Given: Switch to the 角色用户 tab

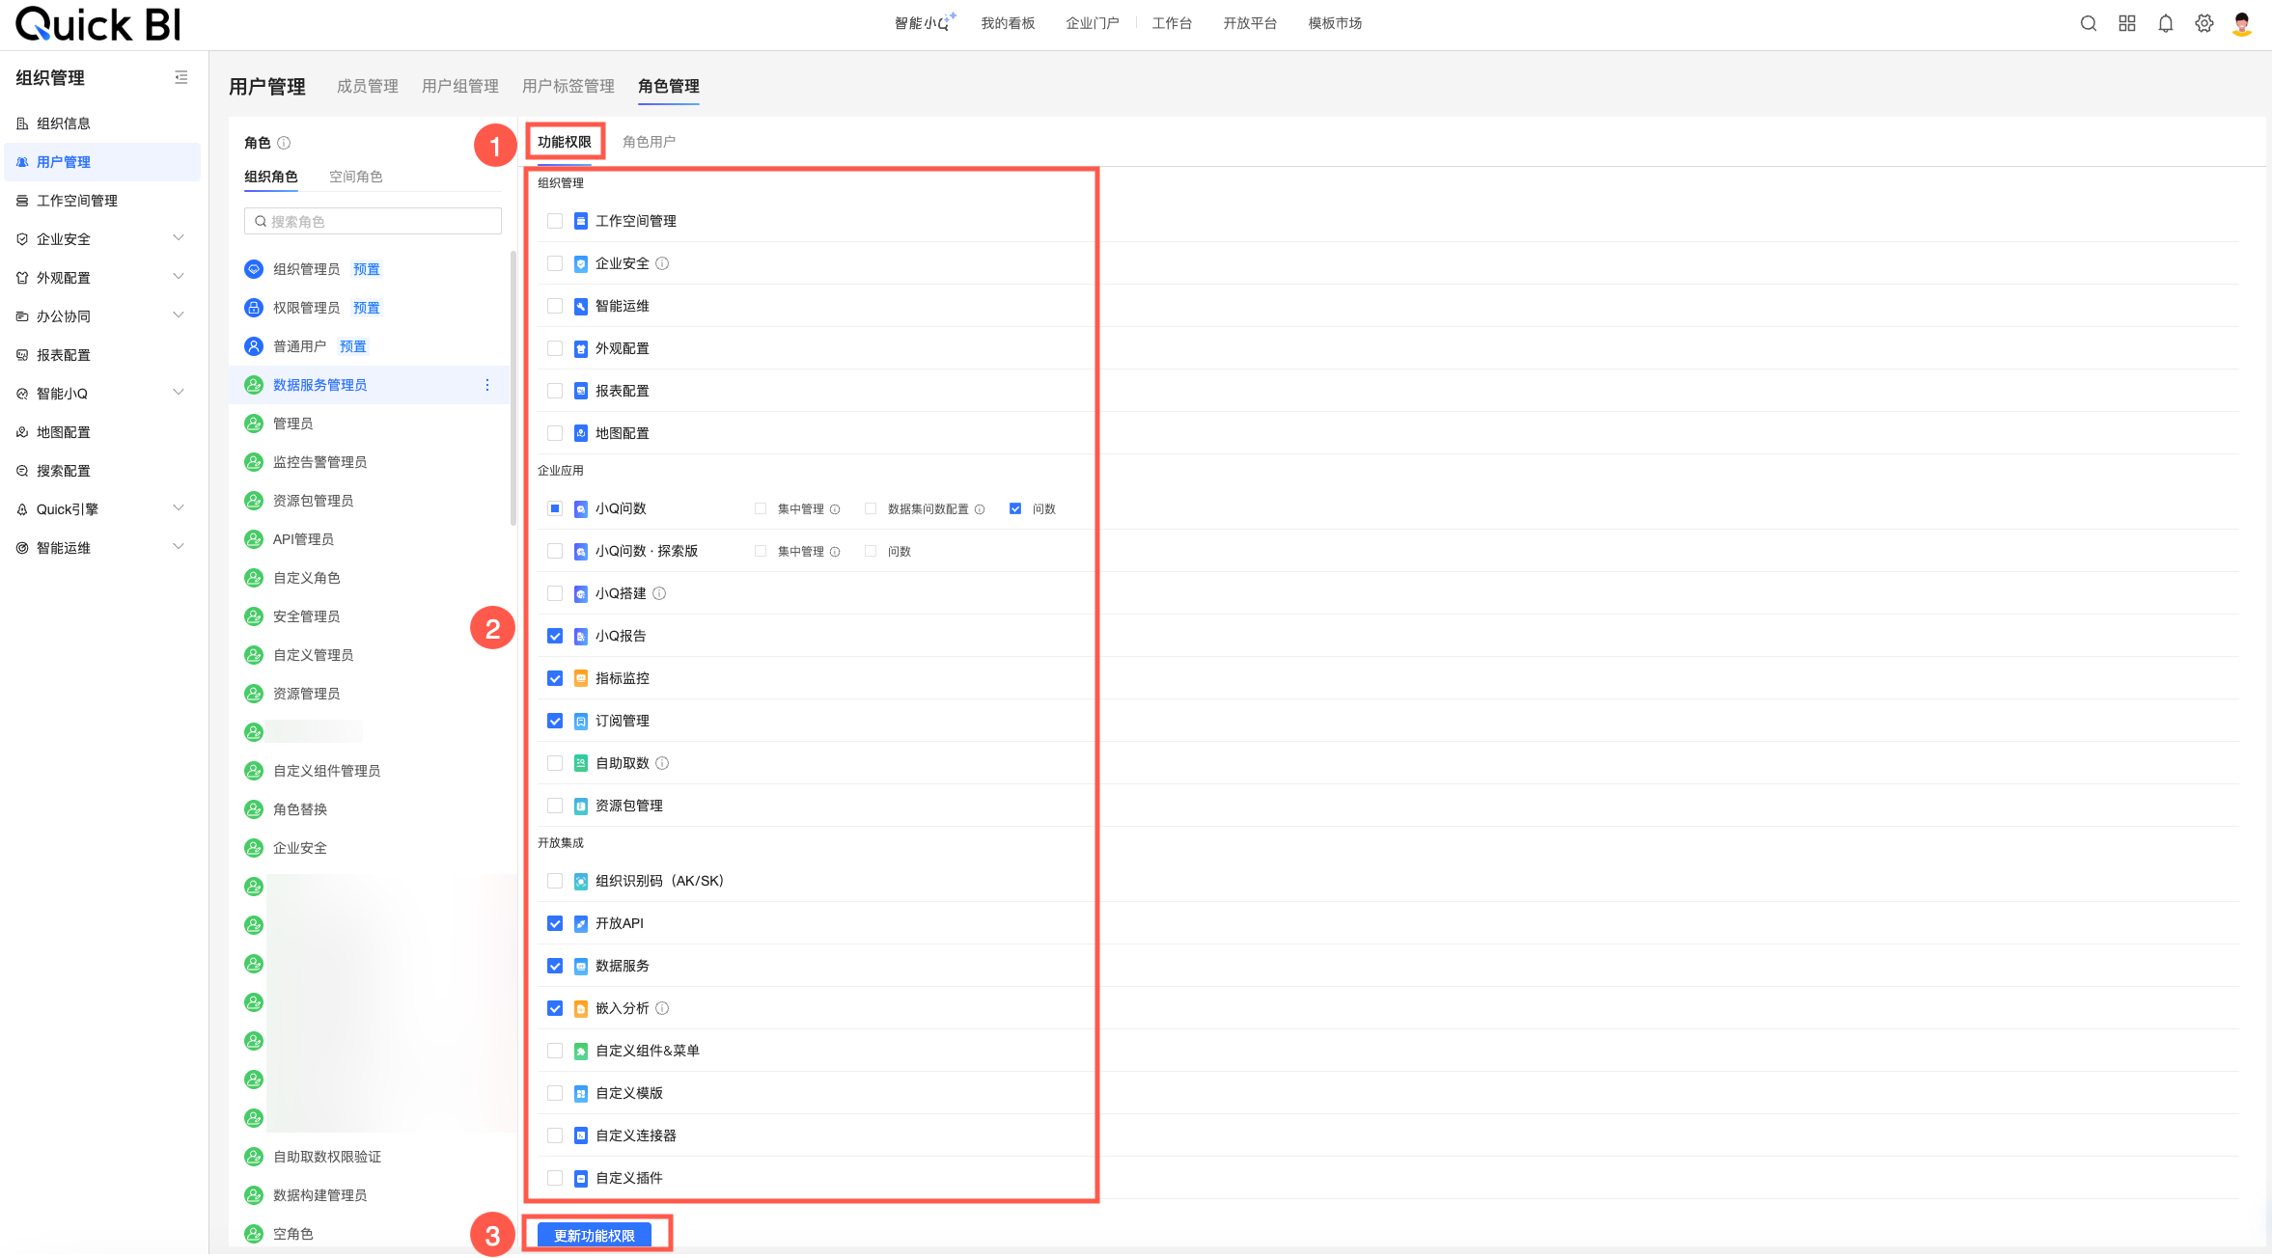Looking at the screenshot, I should coord(649,142).
